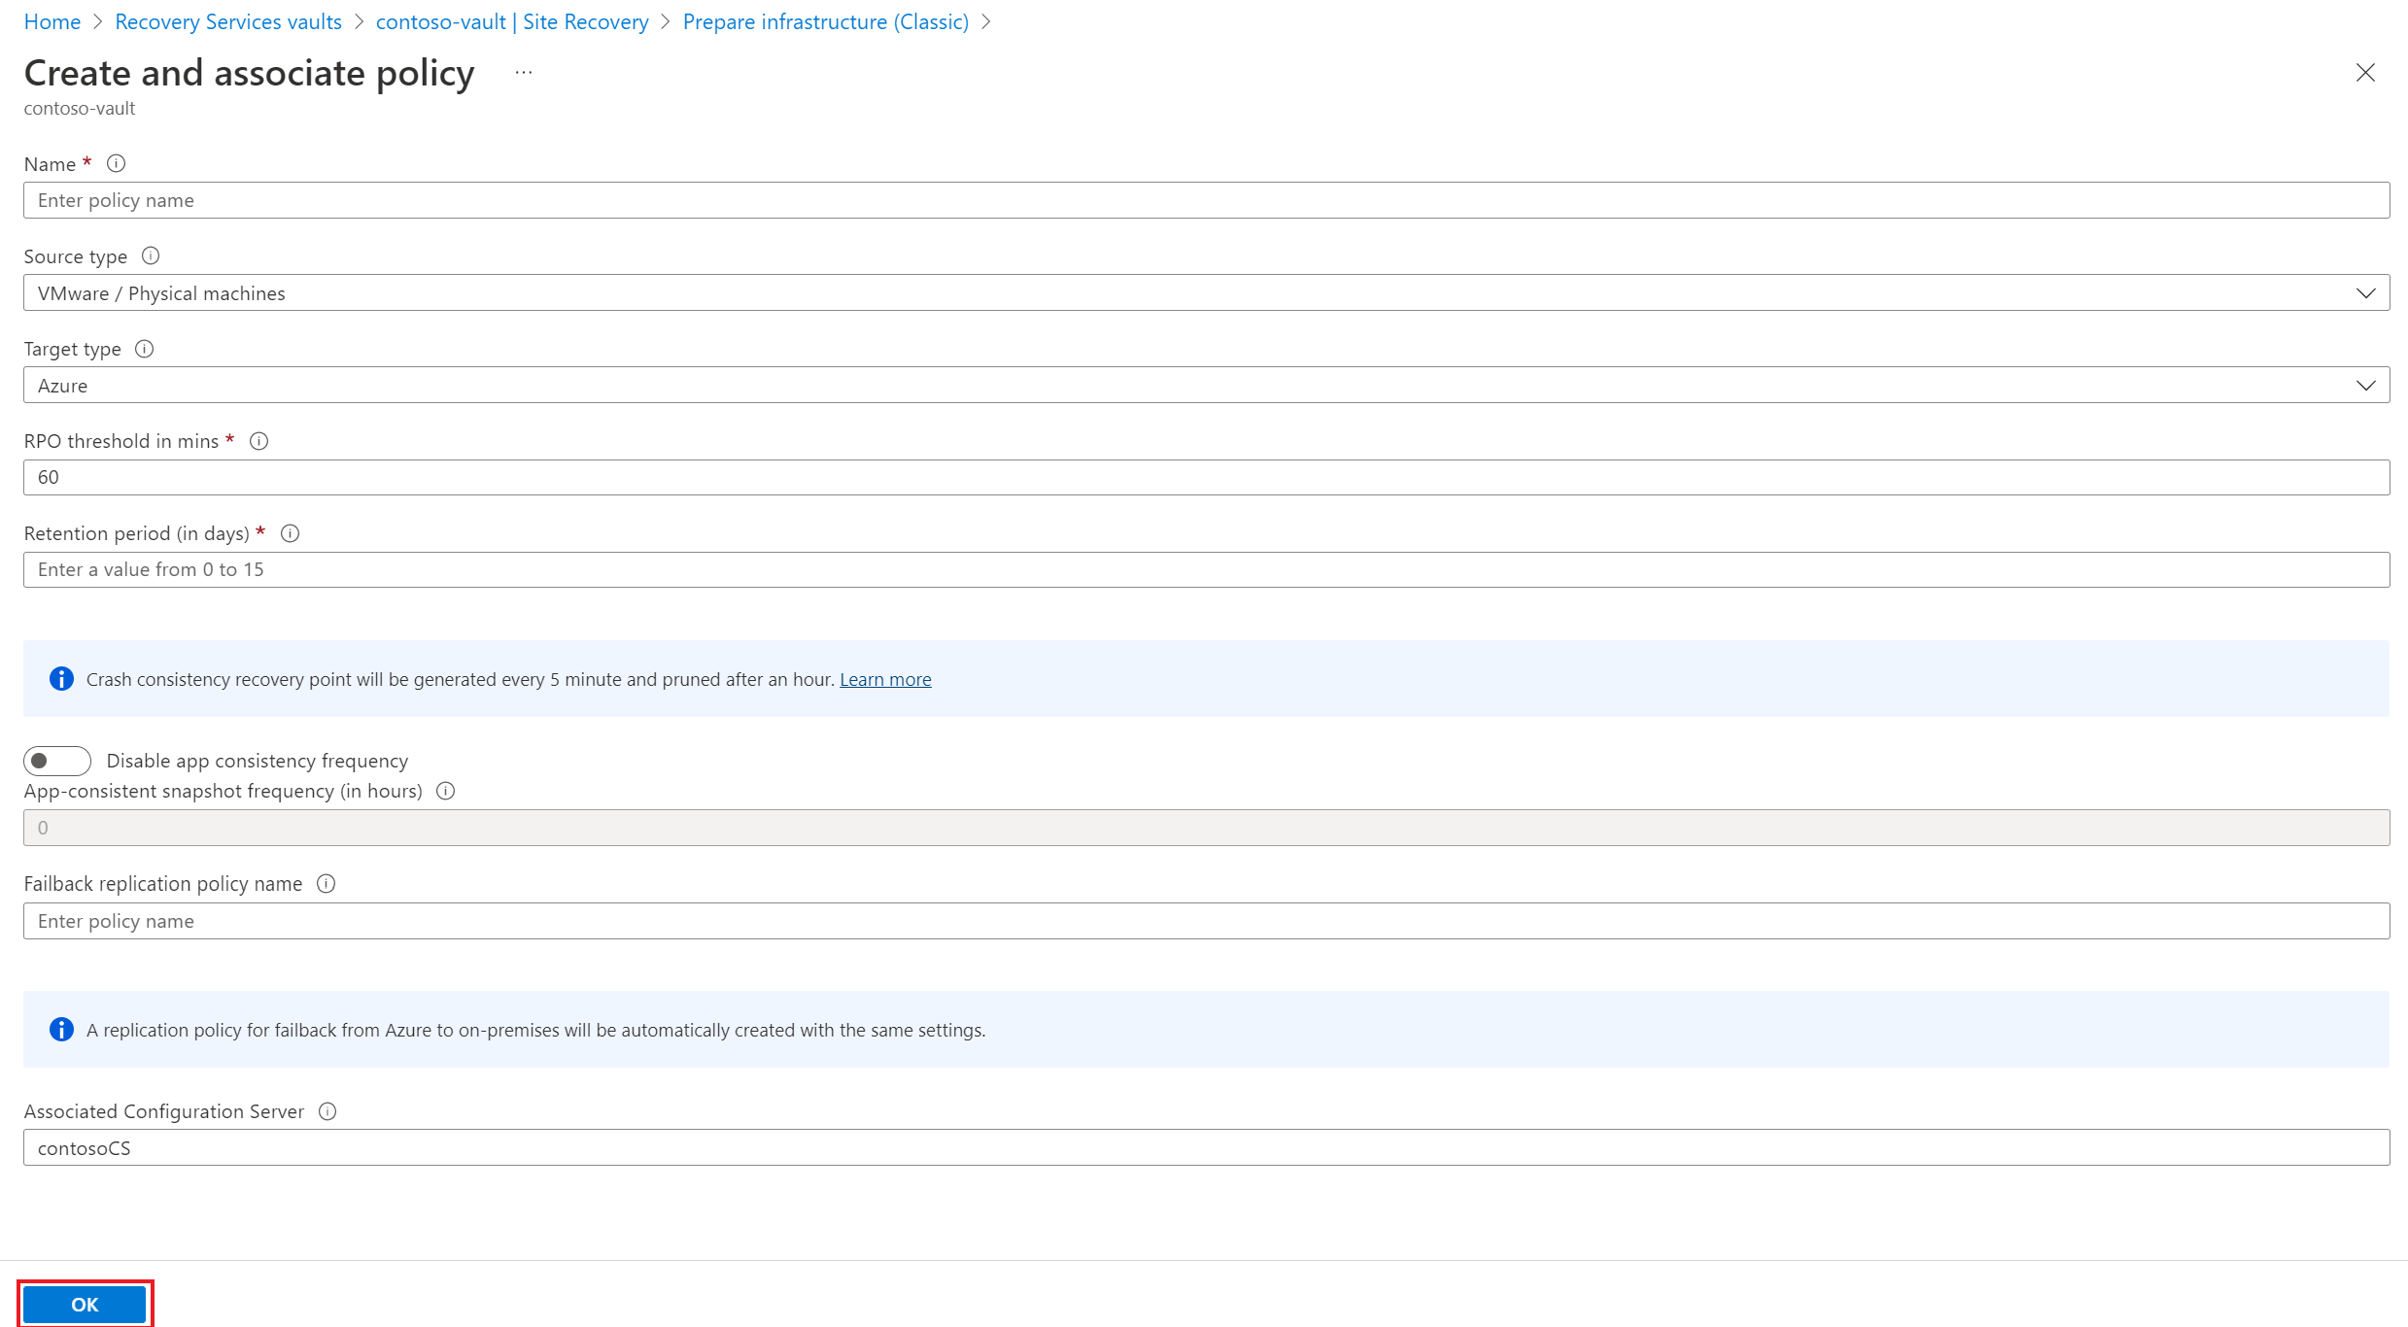Enter value in Retention period field

pyautogui.click(x=1203, y=568)
